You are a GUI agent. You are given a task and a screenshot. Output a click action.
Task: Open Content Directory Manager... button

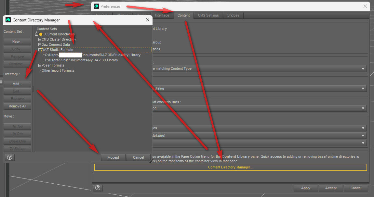coord(230,167)
